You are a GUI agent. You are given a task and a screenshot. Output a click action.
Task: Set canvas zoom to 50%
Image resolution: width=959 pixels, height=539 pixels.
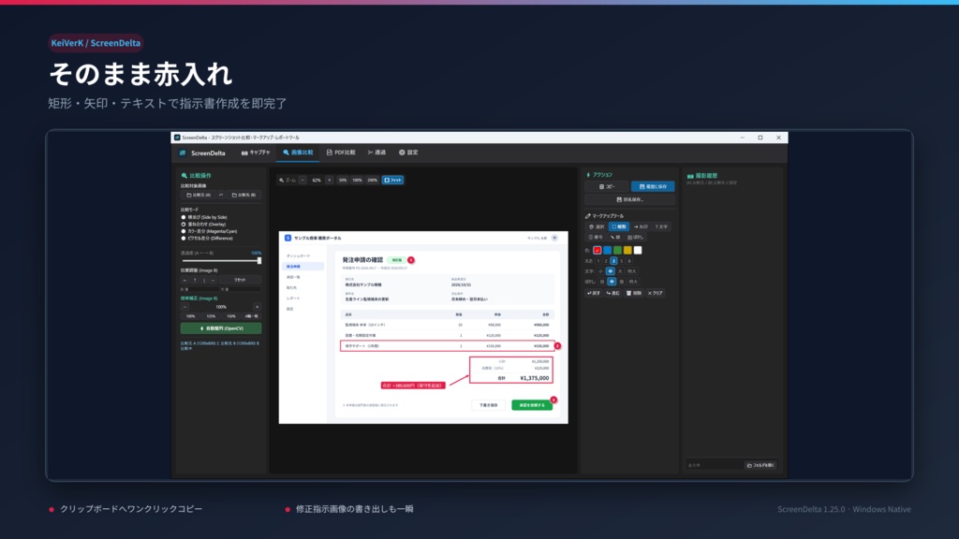(x=343, y=181)
